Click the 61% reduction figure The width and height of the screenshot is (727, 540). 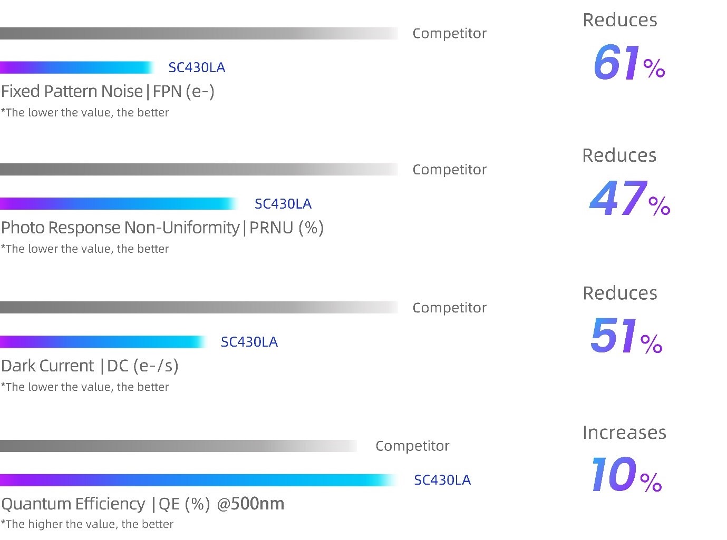(628, 63)
